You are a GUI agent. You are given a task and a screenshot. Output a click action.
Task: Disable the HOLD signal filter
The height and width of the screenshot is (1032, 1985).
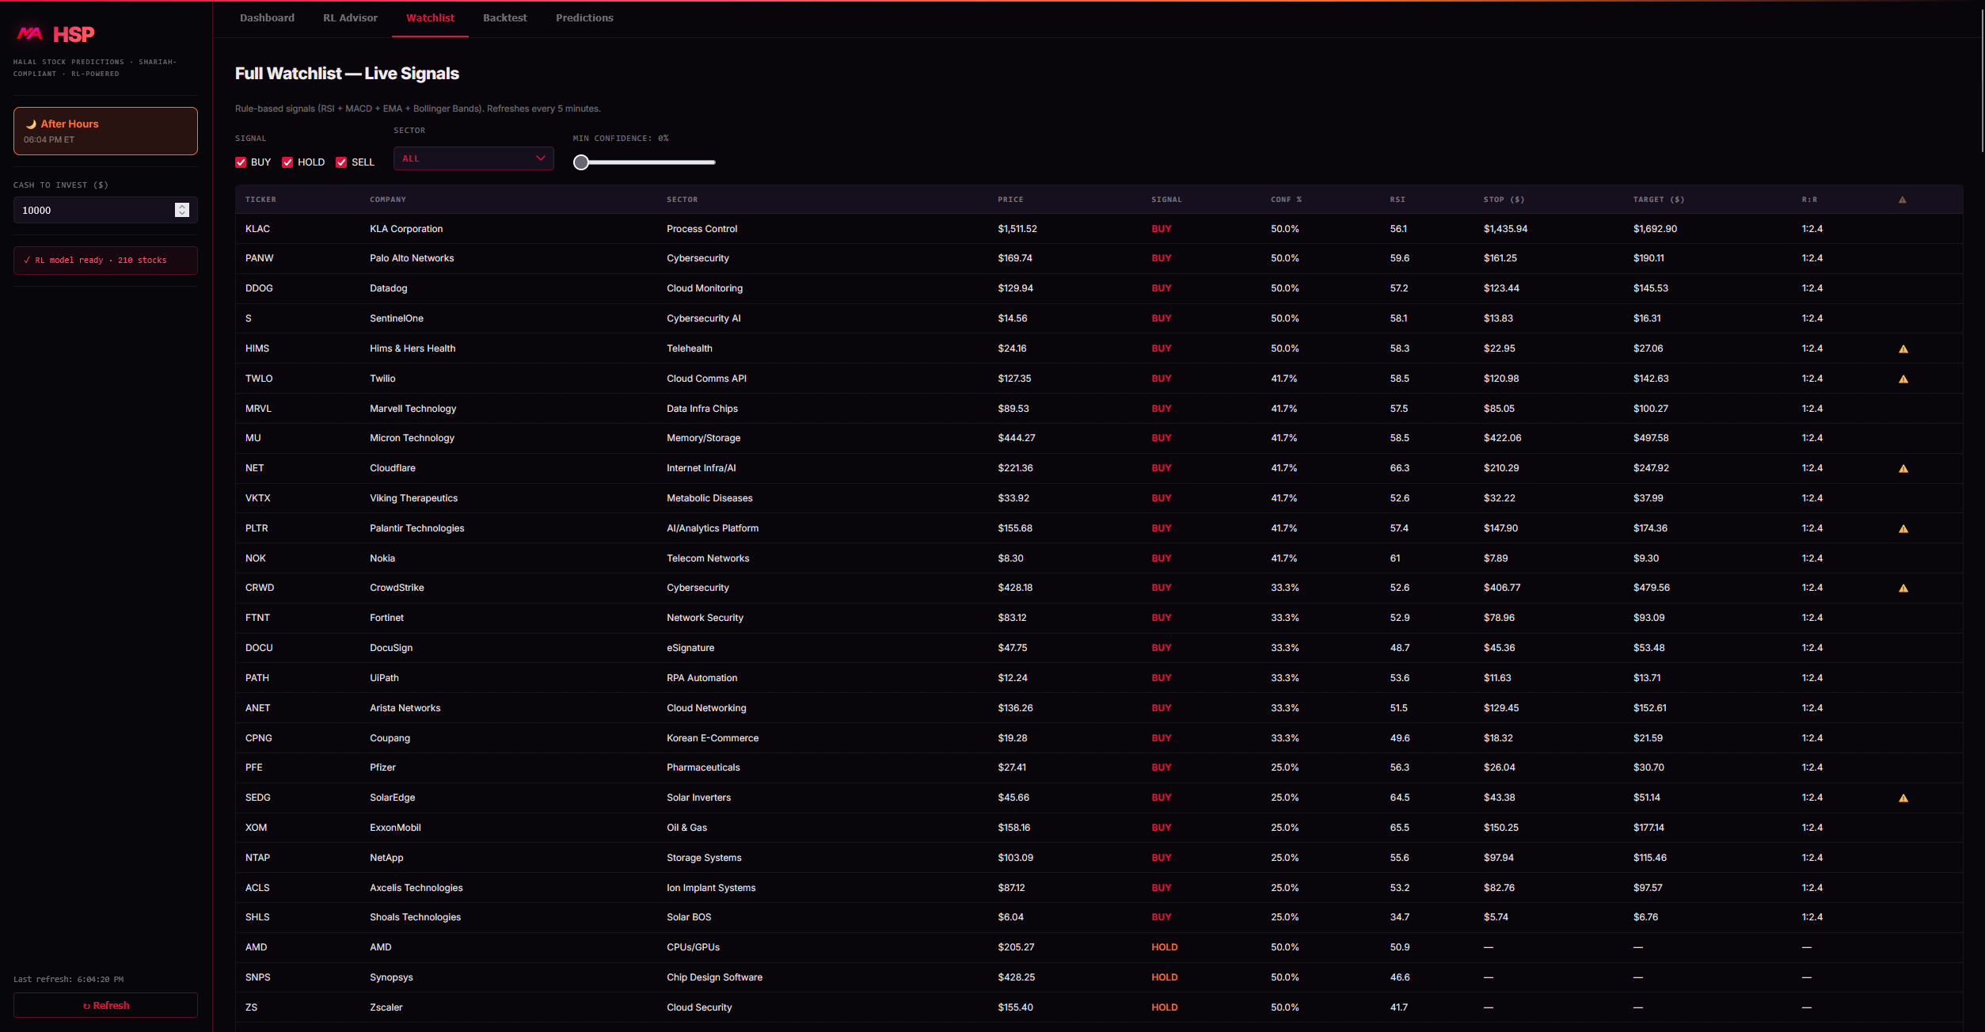[x=287, y=162]
